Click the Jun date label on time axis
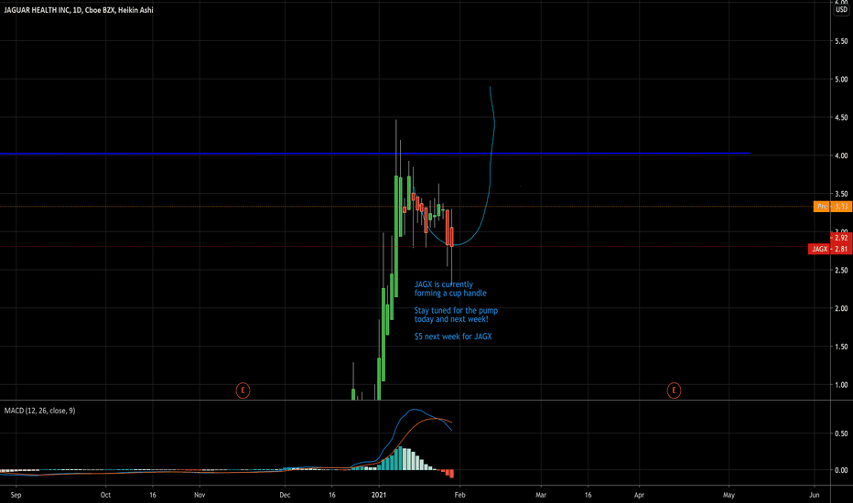 (x=814, y=495)
